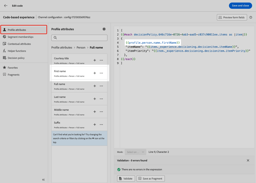Click the profile attributes search field
The height and width of the screenshot is (183, 256).
click(80, 38)
